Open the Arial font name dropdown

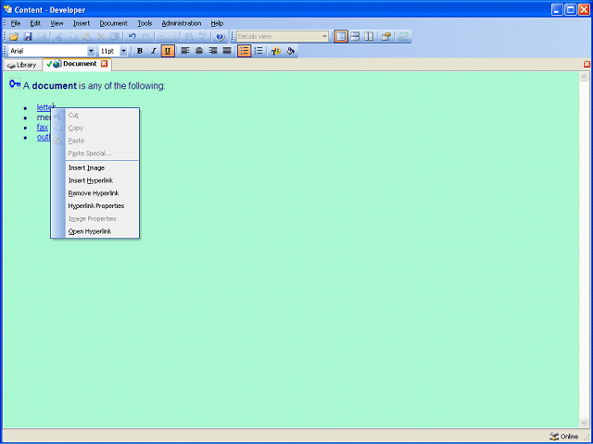pyautogui.click(x=91, y=51)
